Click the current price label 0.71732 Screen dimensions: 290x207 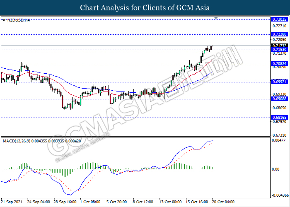coord(279,46)
